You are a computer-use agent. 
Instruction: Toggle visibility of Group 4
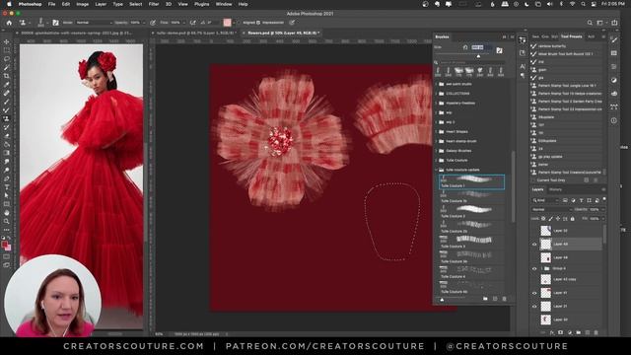click(534, 268)
